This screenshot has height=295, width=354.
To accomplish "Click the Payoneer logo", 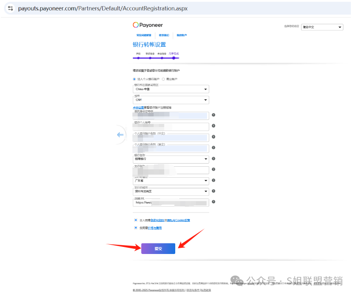I will 148,25.
